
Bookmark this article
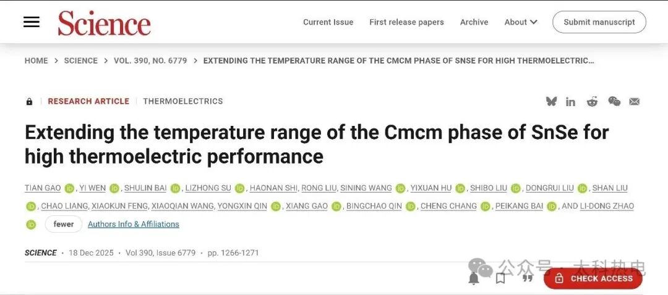point(500,278)
